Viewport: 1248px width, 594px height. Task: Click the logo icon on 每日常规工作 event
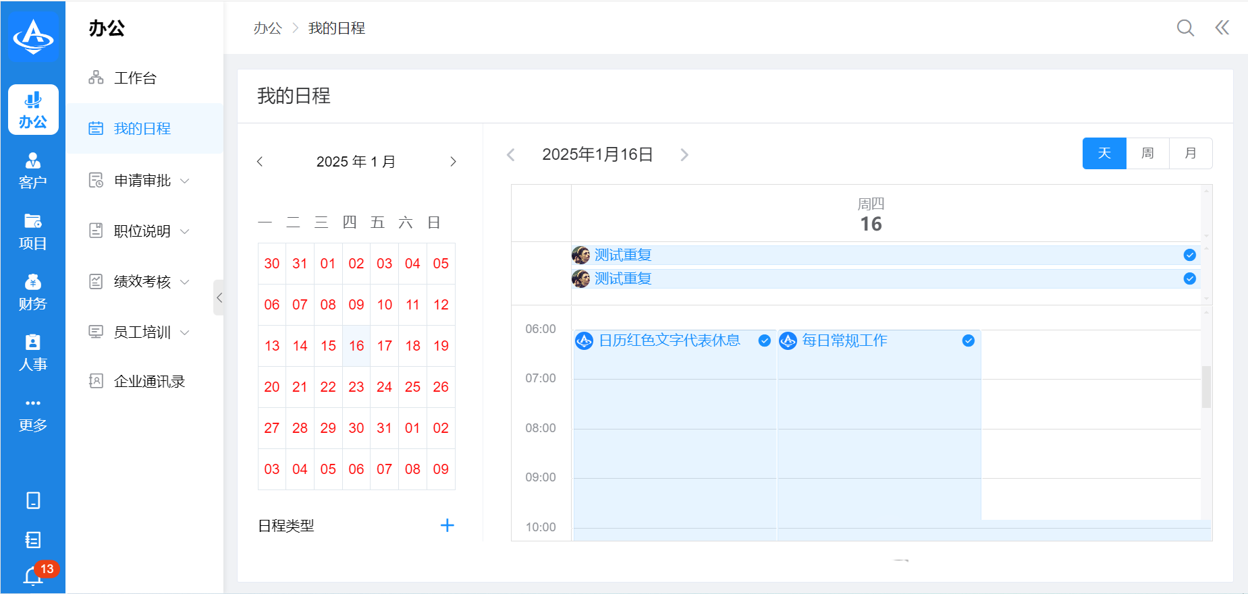(x=788, y=340)
